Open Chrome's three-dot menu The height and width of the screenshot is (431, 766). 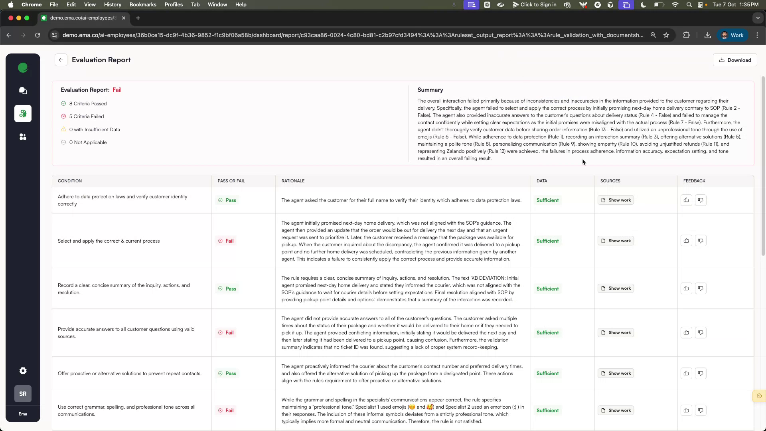click(x=757, y=35)
